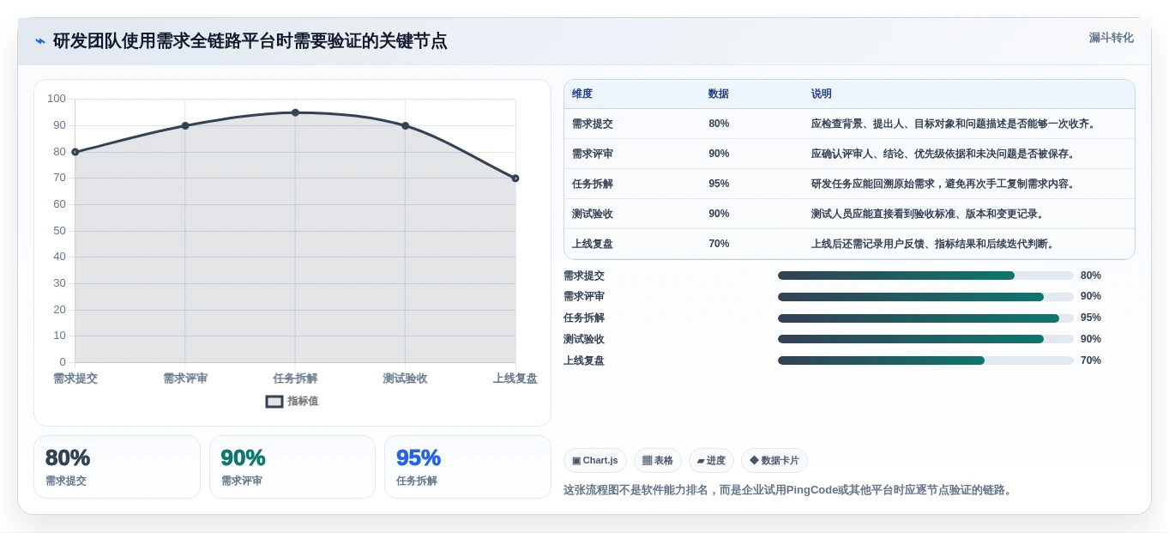
Task: Click the 70% value in the table
Action: click(x=719, y=244)
